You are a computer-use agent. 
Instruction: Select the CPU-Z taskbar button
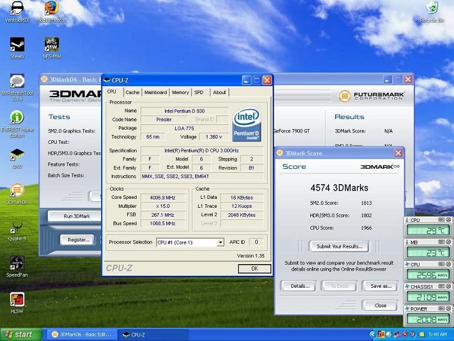pyautogui.click(x=154, y=334)
